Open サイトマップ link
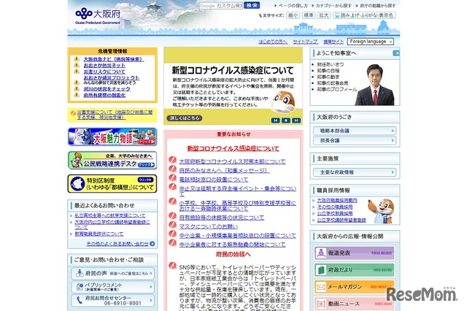The height and width of the screenshot is (311, 467). point(305,42)
